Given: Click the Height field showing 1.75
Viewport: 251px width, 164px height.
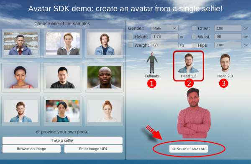Looking at the screenshot, I should 164,37.
